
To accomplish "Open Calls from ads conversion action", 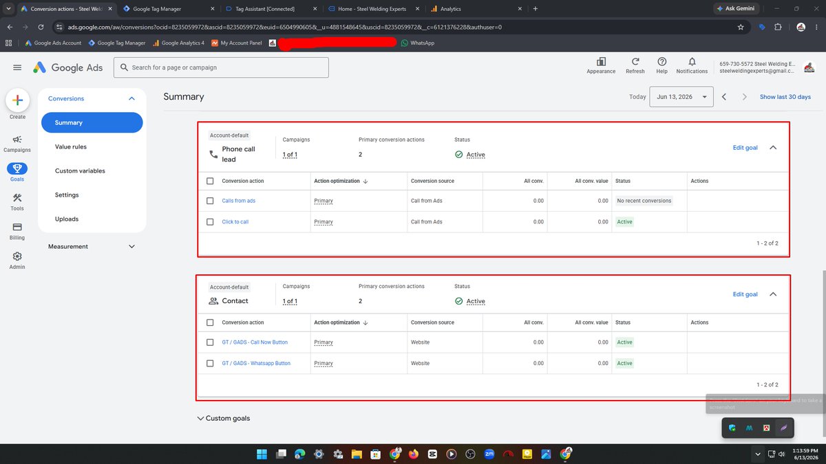I will (x=239, y=201).
